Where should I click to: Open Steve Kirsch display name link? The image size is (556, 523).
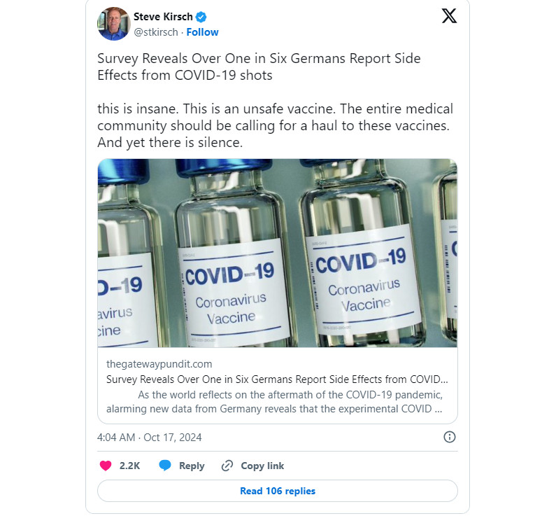point(163,18)
